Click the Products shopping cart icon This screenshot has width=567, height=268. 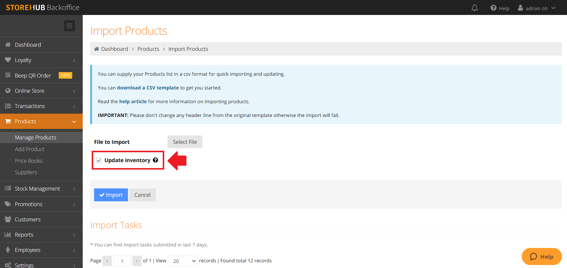pos(8,121)
